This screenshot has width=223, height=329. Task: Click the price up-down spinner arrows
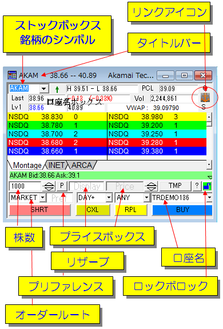tap(152, 186)
